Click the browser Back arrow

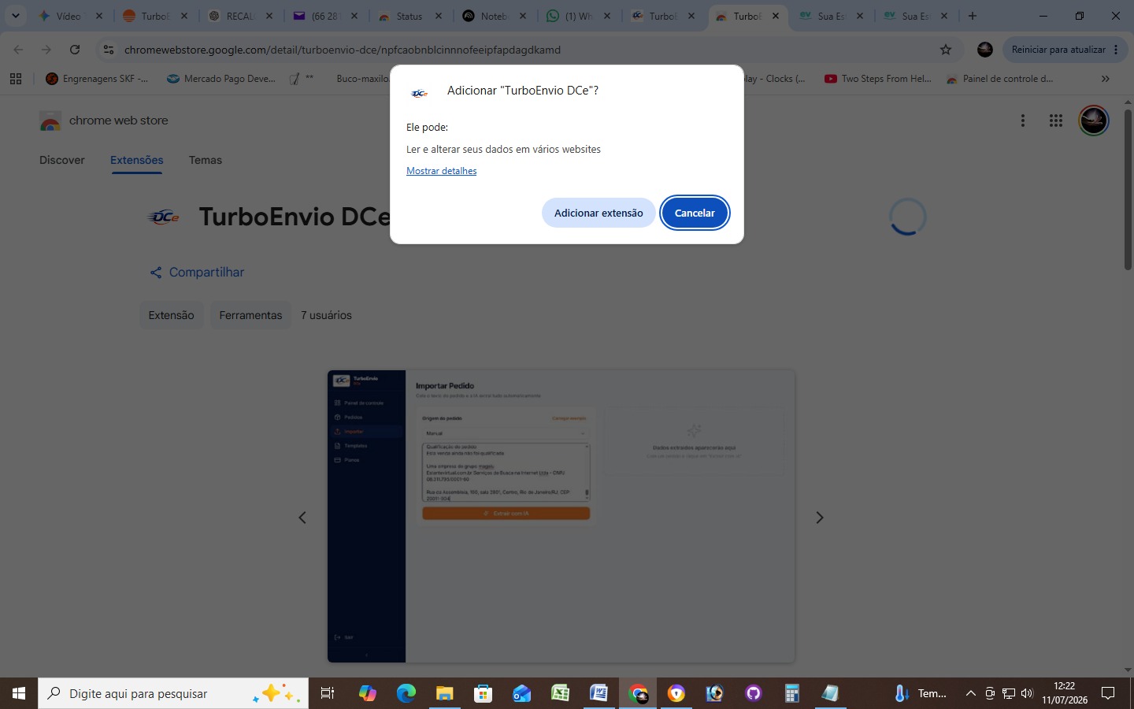[18, 50]
